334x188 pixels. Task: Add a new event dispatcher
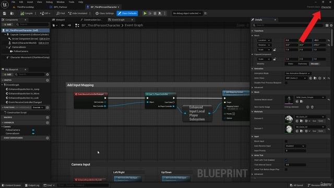pos(47,138)
